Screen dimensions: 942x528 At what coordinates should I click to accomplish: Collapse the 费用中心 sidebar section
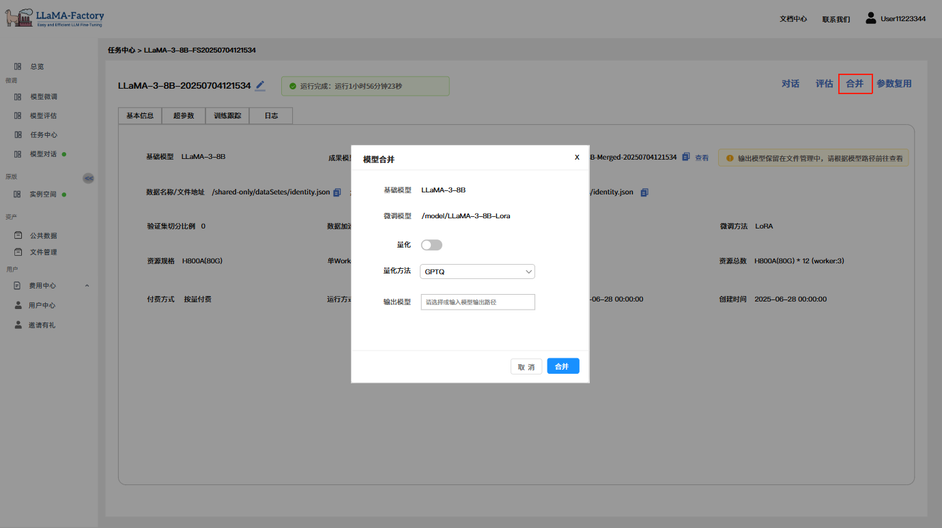point(87,286)
